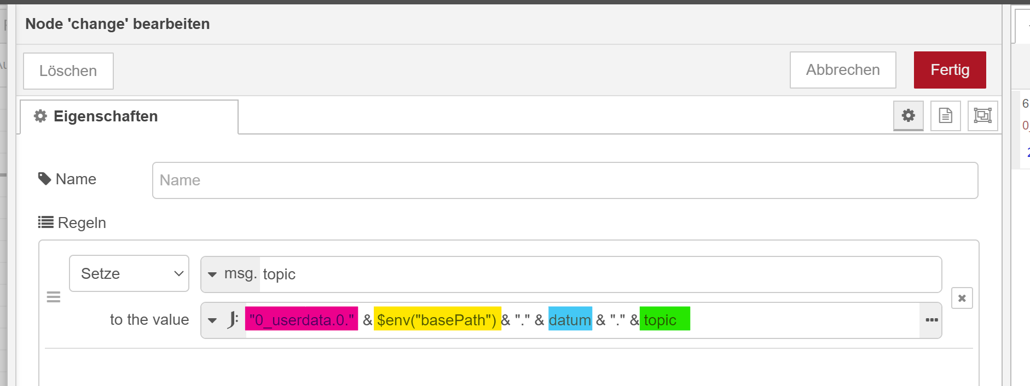
Task: Click the Löschen button
Action: pos(68,71)
